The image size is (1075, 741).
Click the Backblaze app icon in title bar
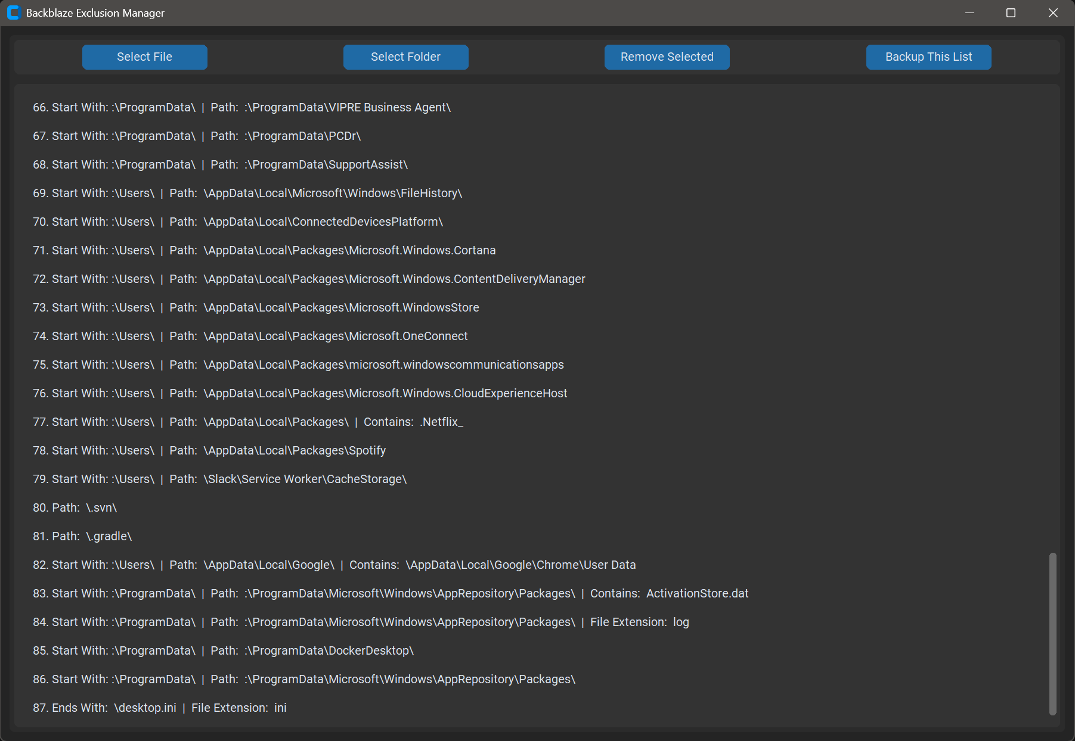click(x=13, y=13)
